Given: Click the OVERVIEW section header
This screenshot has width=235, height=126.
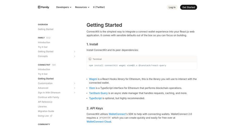Looking at the screenshot, I should tap(43, 24).
